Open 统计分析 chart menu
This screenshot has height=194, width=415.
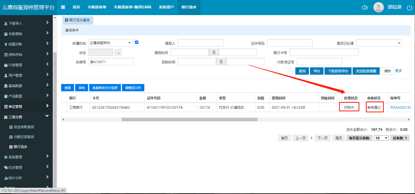tap(15, 178)
